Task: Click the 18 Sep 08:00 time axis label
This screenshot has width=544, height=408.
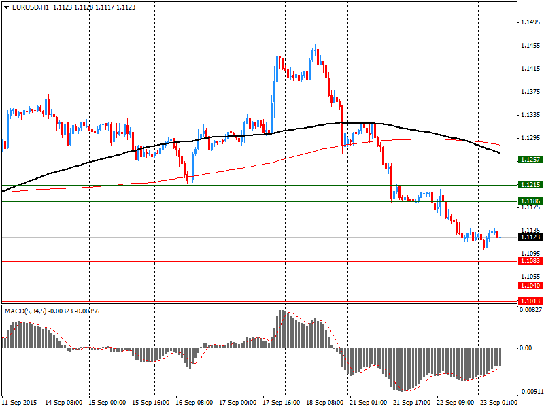Action: 325,403
